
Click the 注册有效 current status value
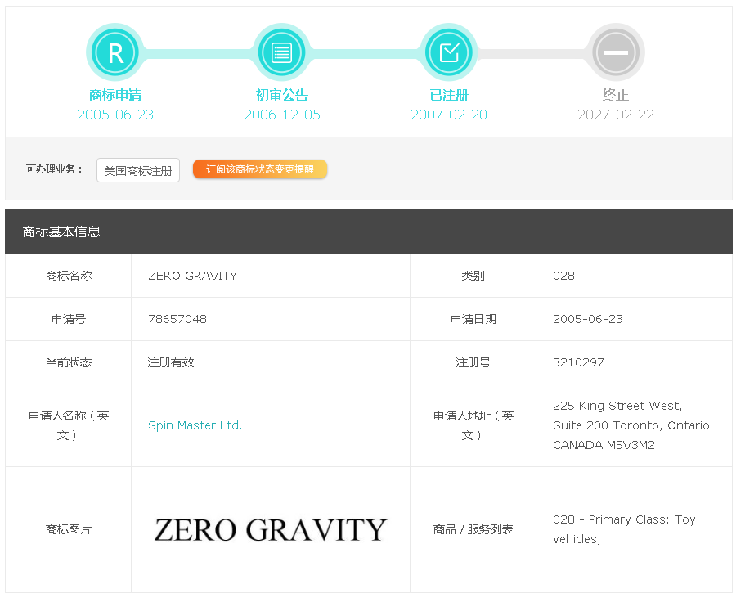171,362
